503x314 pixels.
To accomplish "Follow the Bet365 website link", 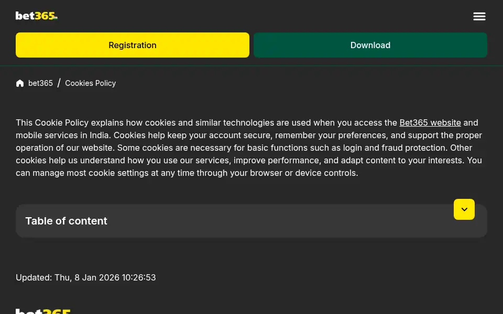I will [430, 122].
